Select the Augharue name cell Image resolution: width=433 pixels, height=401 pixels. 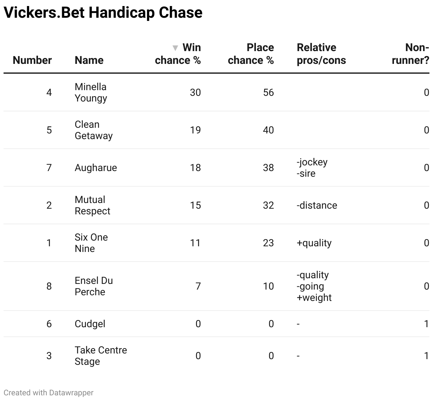96,167
